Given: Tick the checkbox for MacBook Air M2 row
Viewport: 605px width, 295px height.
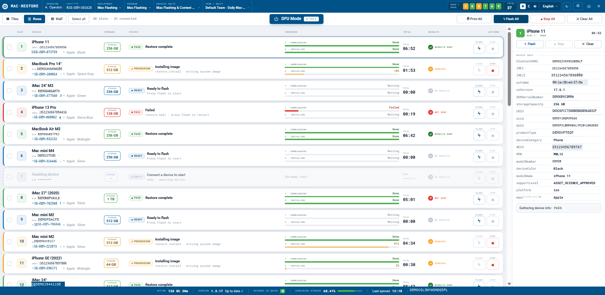Looking at the screenshot, I should 10,134.
